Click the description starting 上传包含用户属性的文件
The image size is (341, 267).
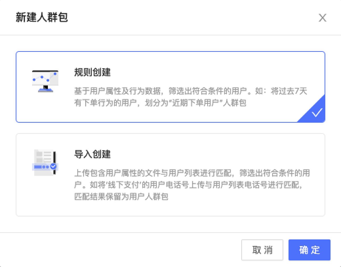192,185
